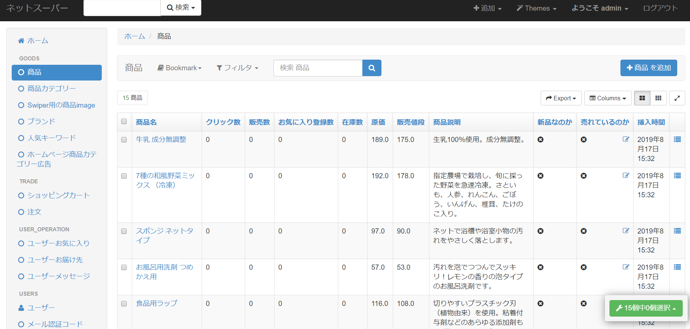Click the ネットスーパー brand title

37,8
